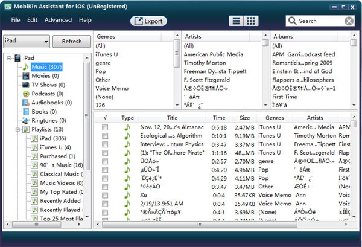Click the Purchased playlist icon
Image resolution: width=362 pixels, height=247 pixels.
coord(34,156)
